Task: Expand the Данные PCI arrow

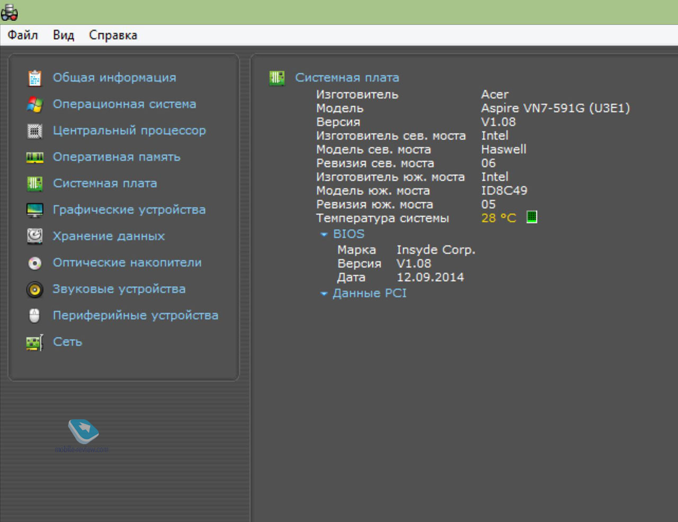Action: point(324,294)
